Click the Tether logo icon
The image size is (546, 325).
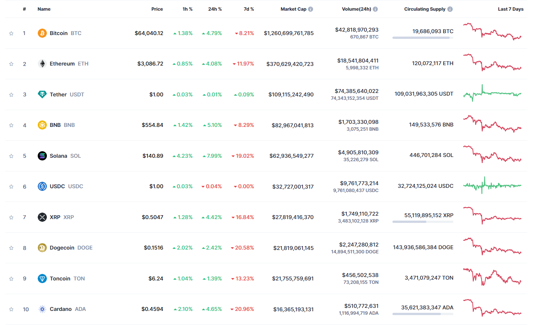(x=42, y=94)
